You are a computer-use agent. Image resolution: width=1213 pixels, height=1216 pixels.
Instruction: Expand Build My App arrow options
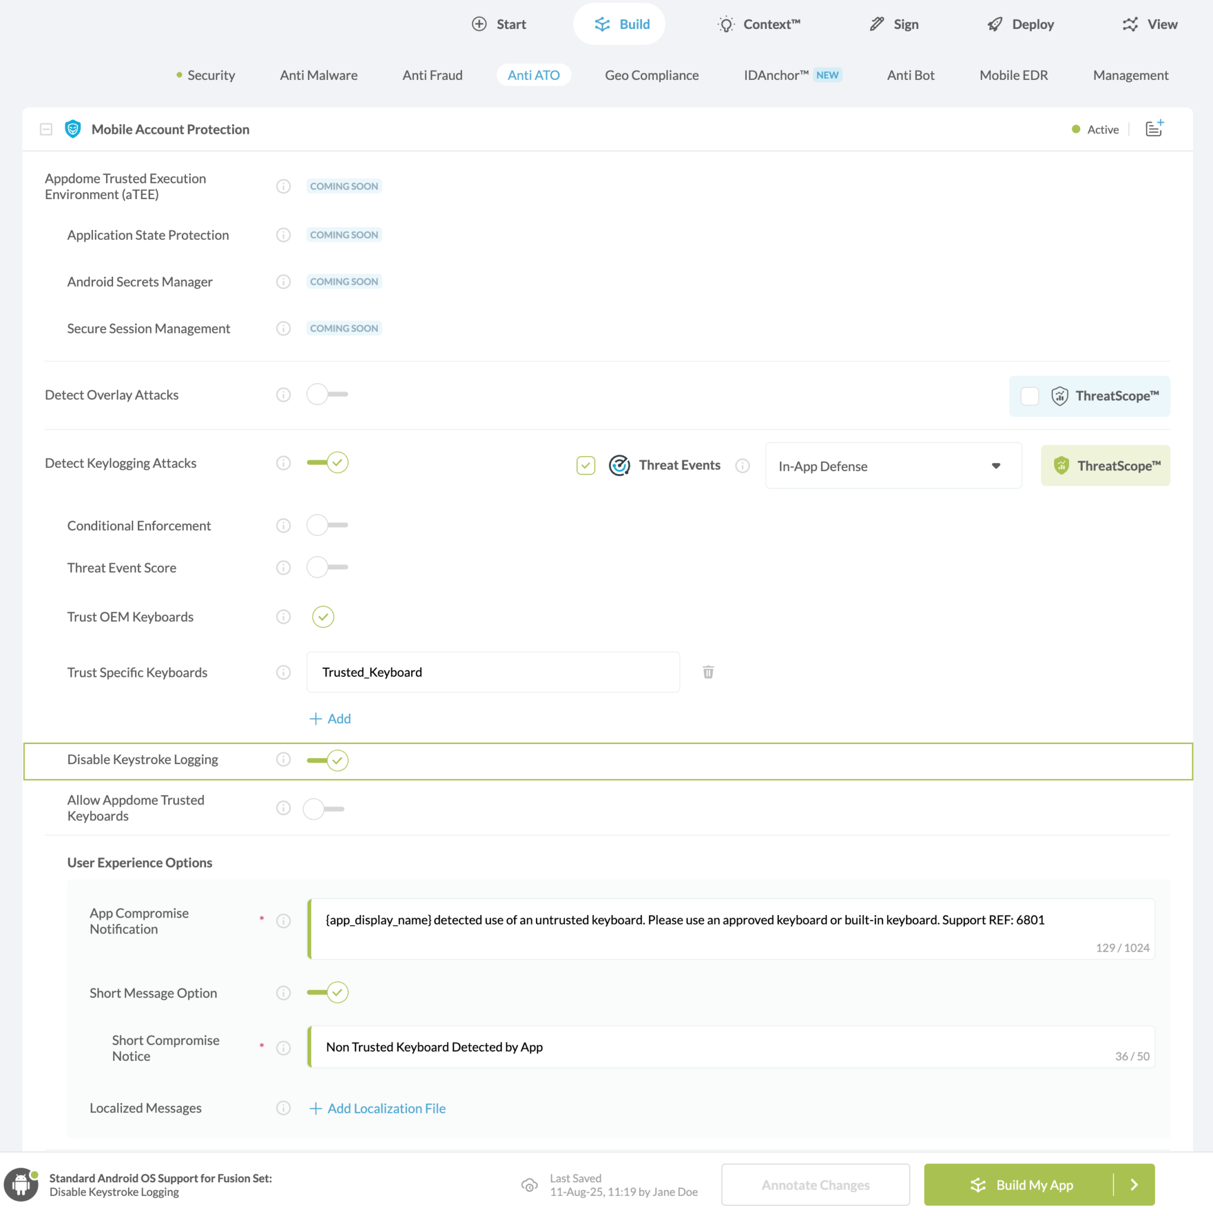pos(1134,1185)
